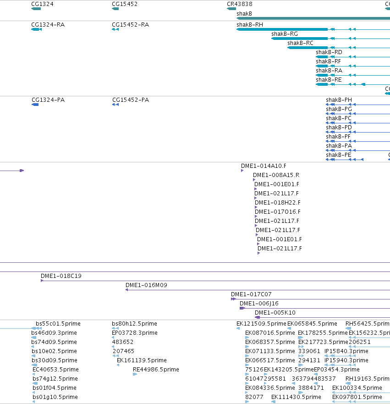390x404 pixels.
Task: Click the EK161139.5prime EST label
Action: point(142,360)
